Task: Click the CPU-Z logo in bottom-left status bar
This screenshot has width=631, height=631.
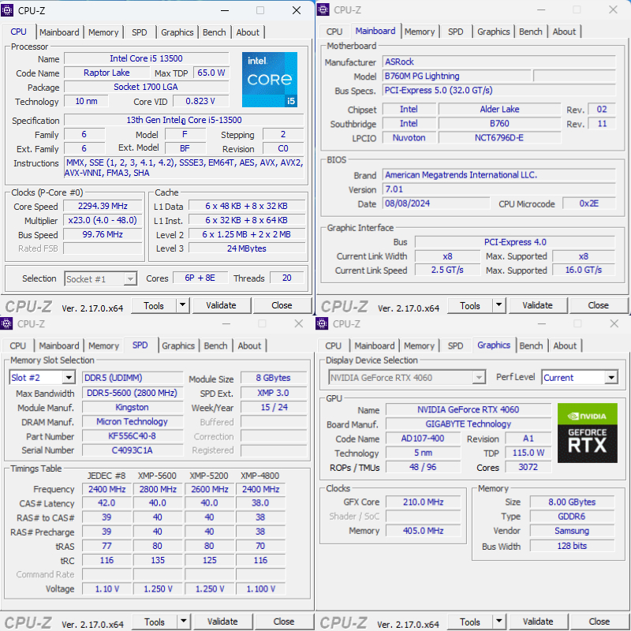Action: point(28,305)
